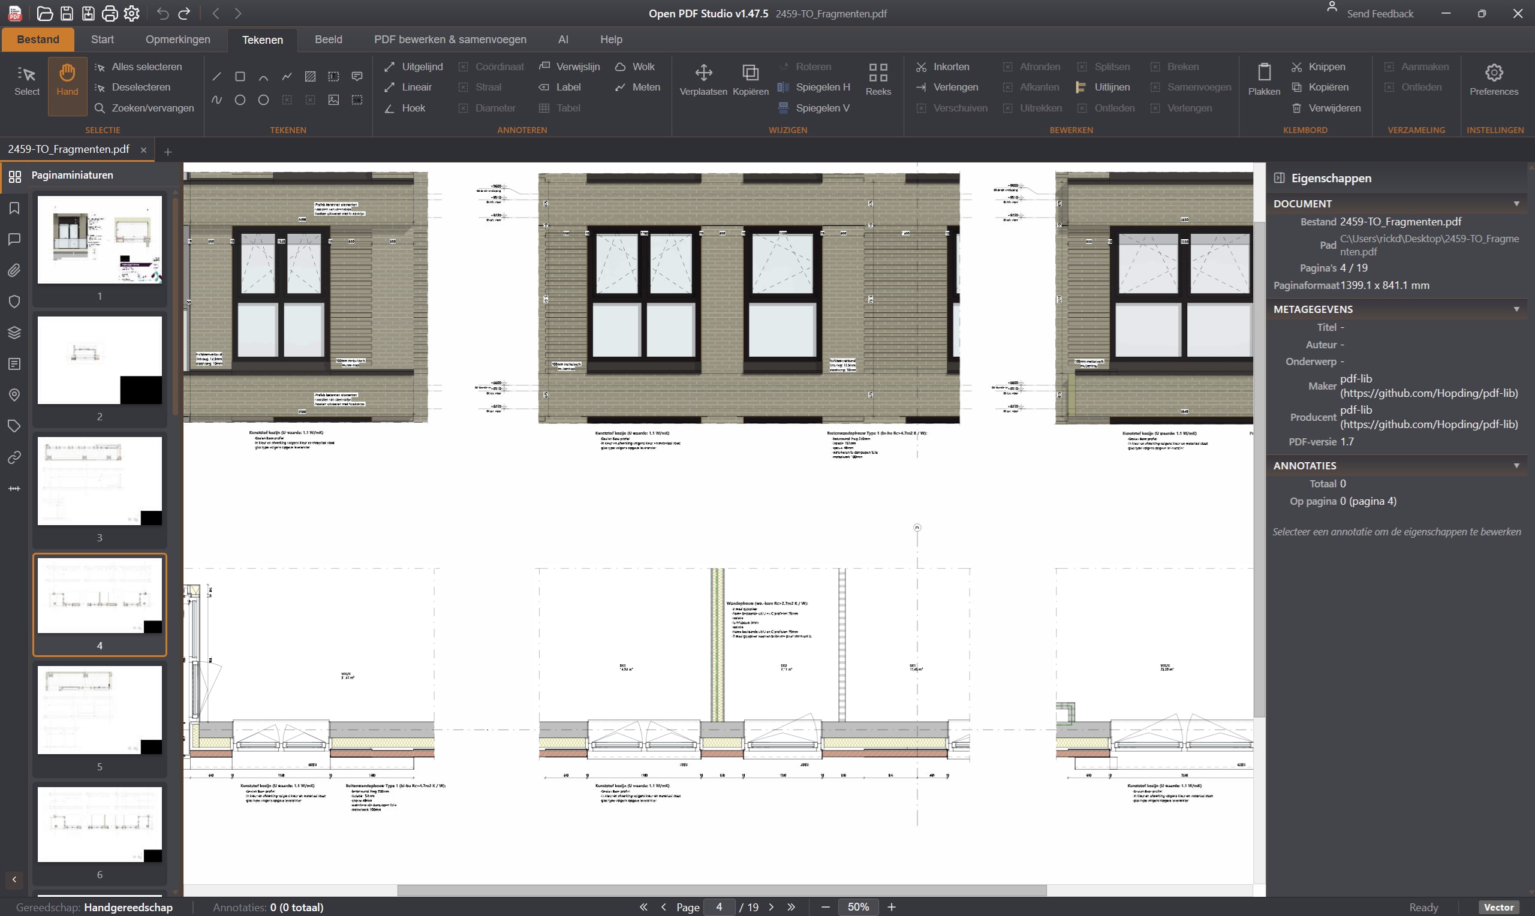Click the page number input field

pyautogui.click(x=719, y=907)
